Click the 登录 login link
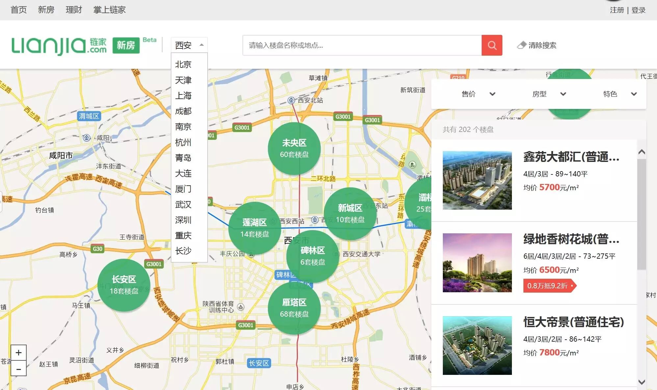Viewport: 657px width, 390px height. click(638, 10)
